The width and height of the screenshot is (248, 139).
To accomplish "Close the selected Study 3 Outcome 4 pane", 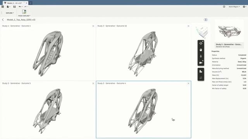I will (188, 83).
